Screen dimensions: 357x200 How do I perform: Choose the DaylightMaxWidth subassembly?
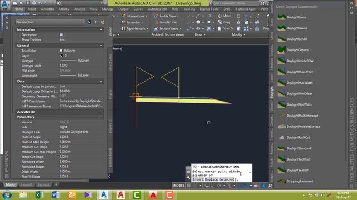point(300,83)
